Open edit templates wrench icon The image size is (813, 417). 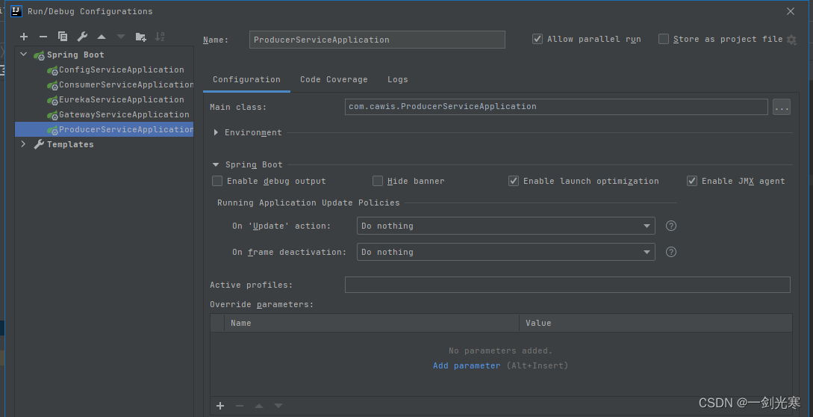click(82, 37)
